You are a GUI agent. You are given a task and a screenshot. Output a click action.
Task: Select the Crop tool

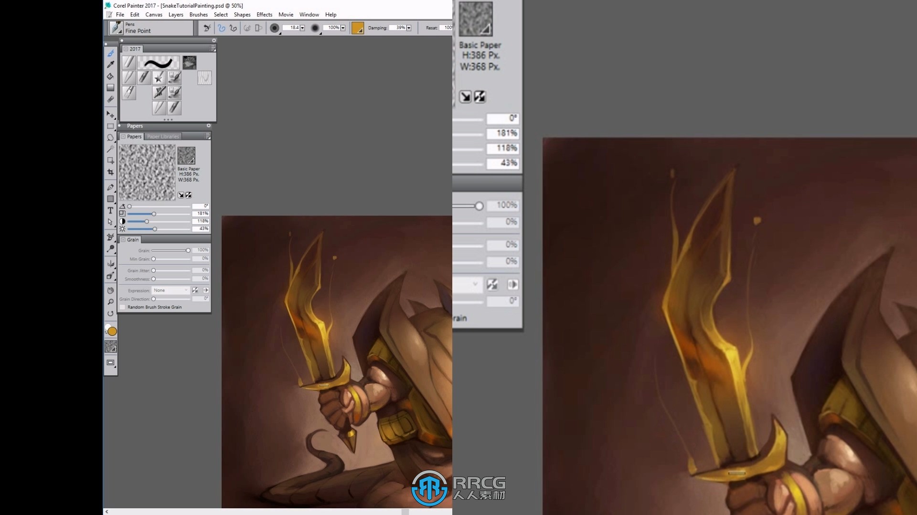coord(111,172)
